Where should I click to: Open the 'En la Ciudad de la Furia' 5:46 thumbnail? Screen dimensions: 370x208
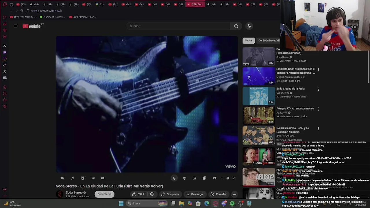coord(259,96)
